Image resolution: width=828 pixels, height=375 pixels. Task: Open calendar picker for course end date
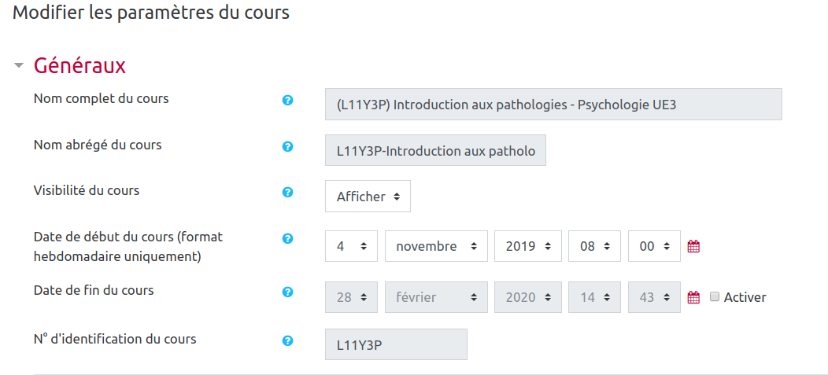693,297
